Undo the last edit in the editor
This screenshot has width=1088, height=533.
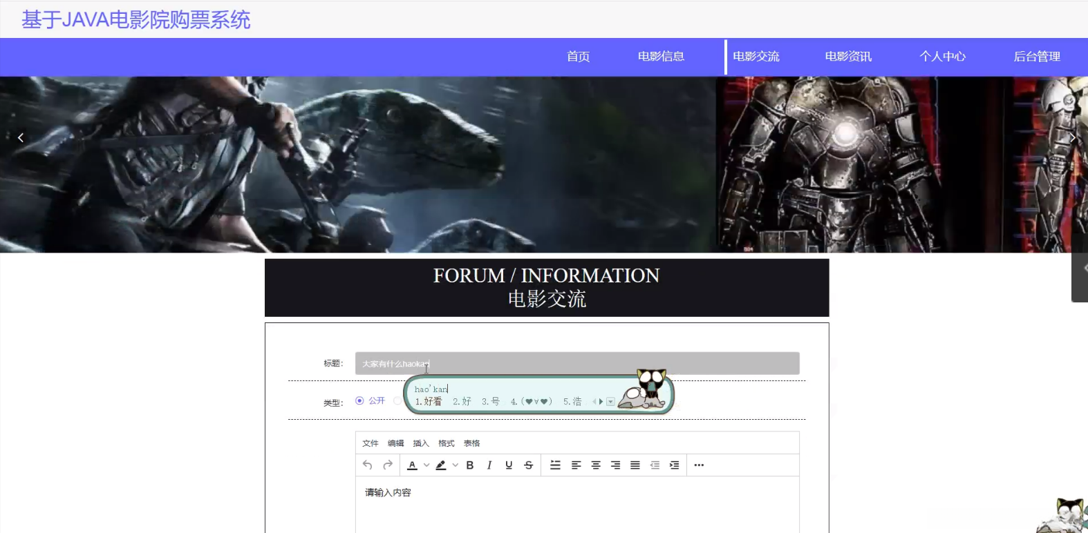(x=368, y=465)
